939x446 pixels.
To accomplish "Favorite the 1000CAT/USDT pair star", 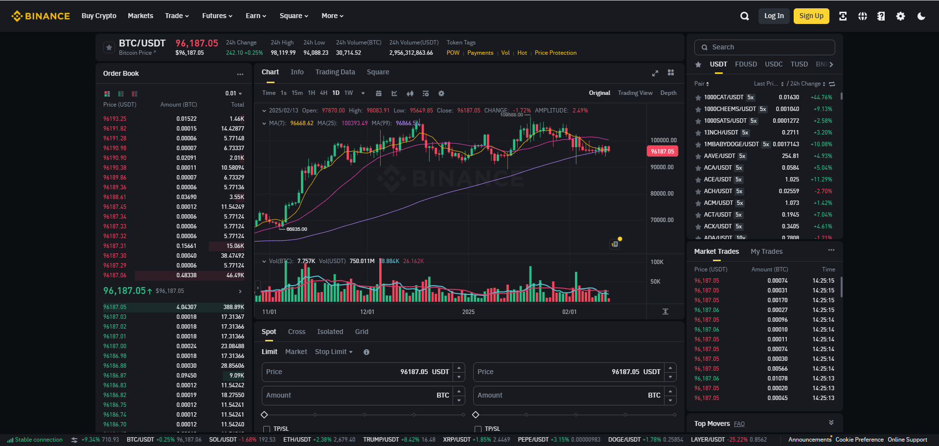I will coord(698,98).
